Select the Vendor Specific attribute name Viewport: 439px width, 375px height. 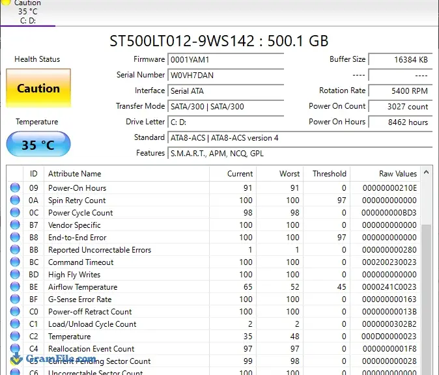point(74,225)
